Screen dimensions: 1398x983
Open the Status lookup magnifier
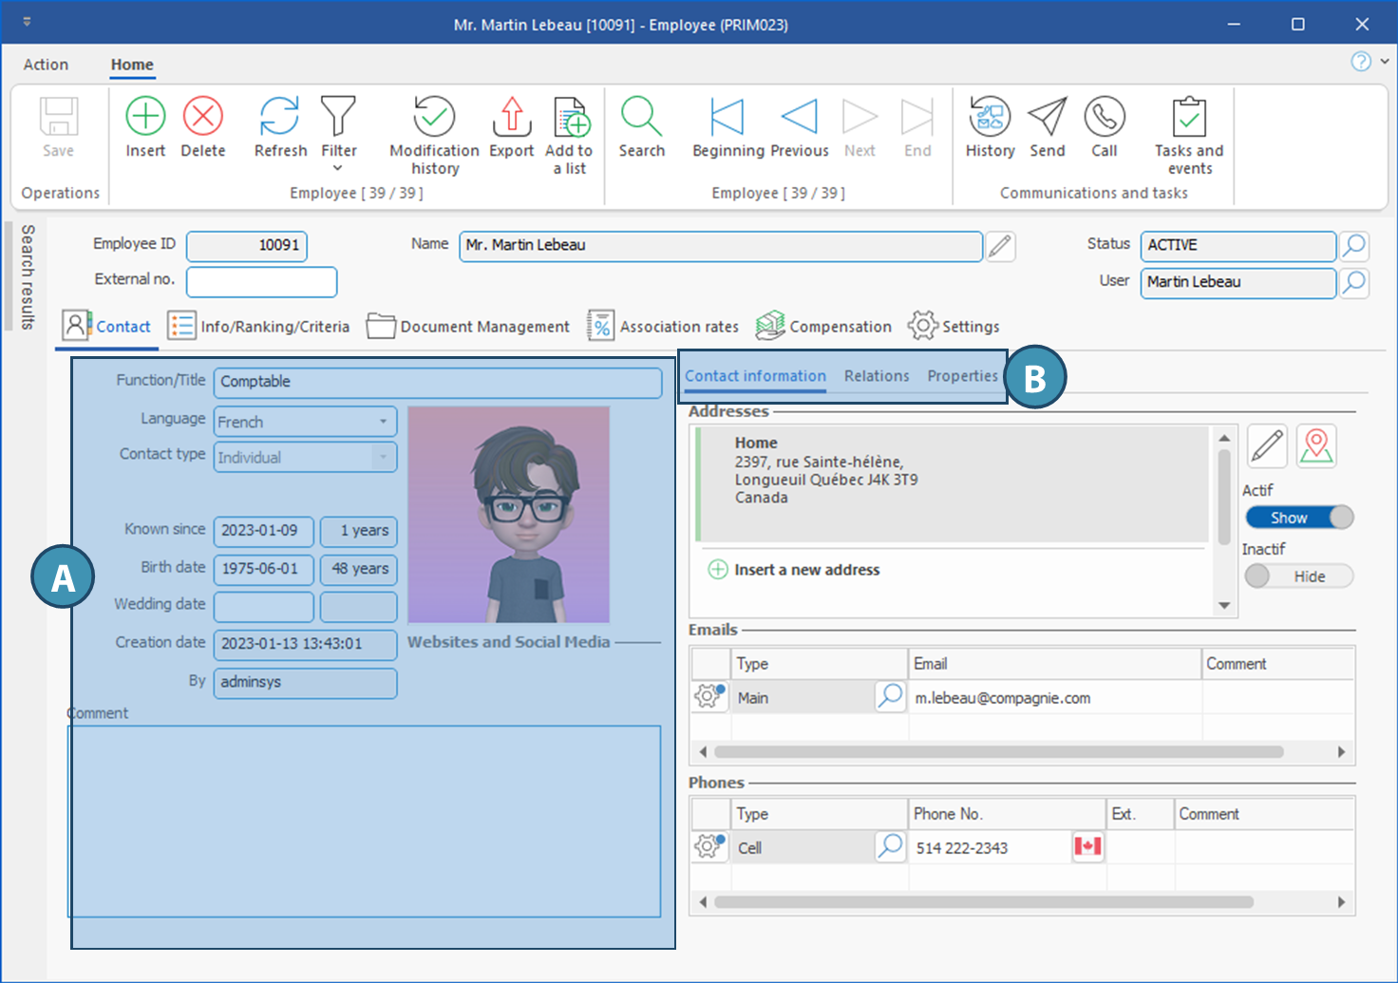point(1353,246)
